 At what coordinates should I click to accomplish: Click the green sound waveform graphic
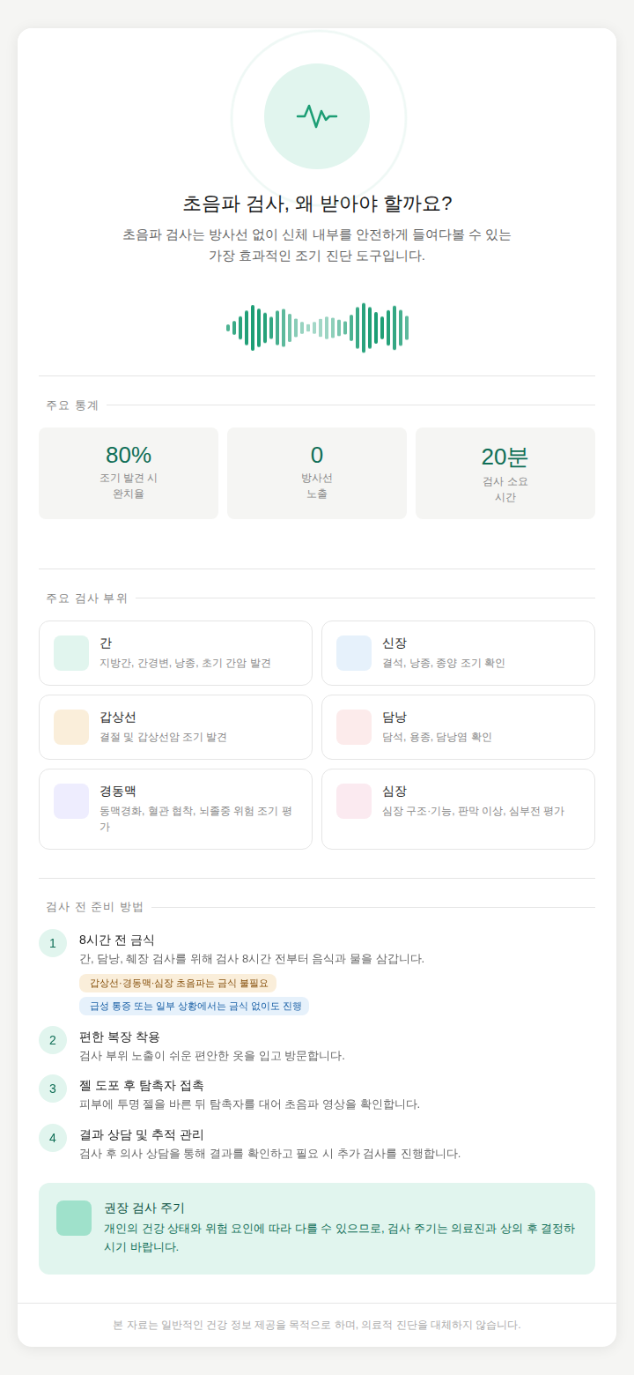tap(317, 328)
